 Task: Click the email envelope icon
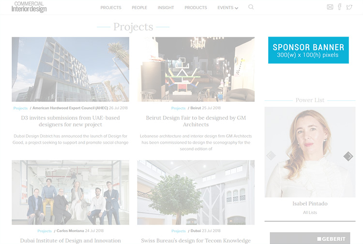330,7
